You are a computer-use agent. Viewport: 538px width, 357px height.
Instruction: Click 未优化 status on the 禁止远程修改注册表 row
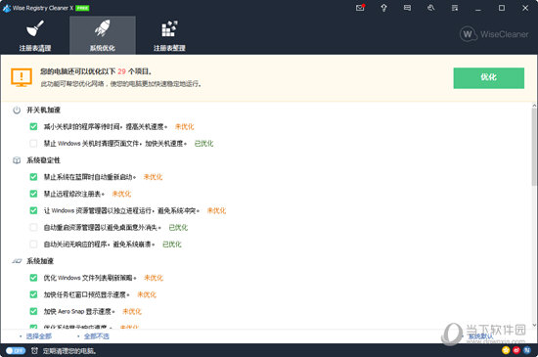pyautogui.click(x=121, y=194)
